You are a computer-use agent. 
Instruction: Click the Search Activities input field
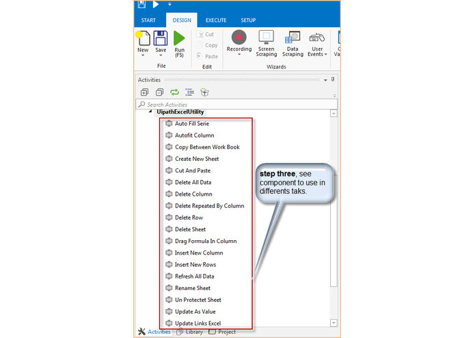click(236, 104)
